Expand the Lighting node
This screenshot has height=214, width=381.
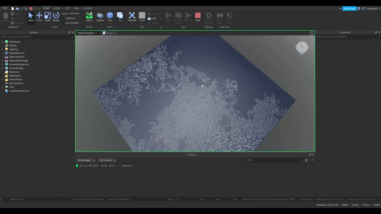pyautogui.click(x=2, y=49)
